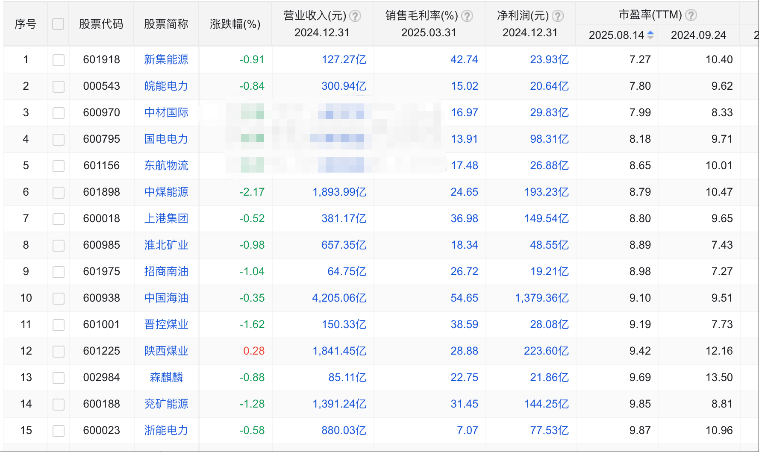The image size is (759, 452).
Task: Click revenue value 127.27亿
Action: click(x=344, y=59)
